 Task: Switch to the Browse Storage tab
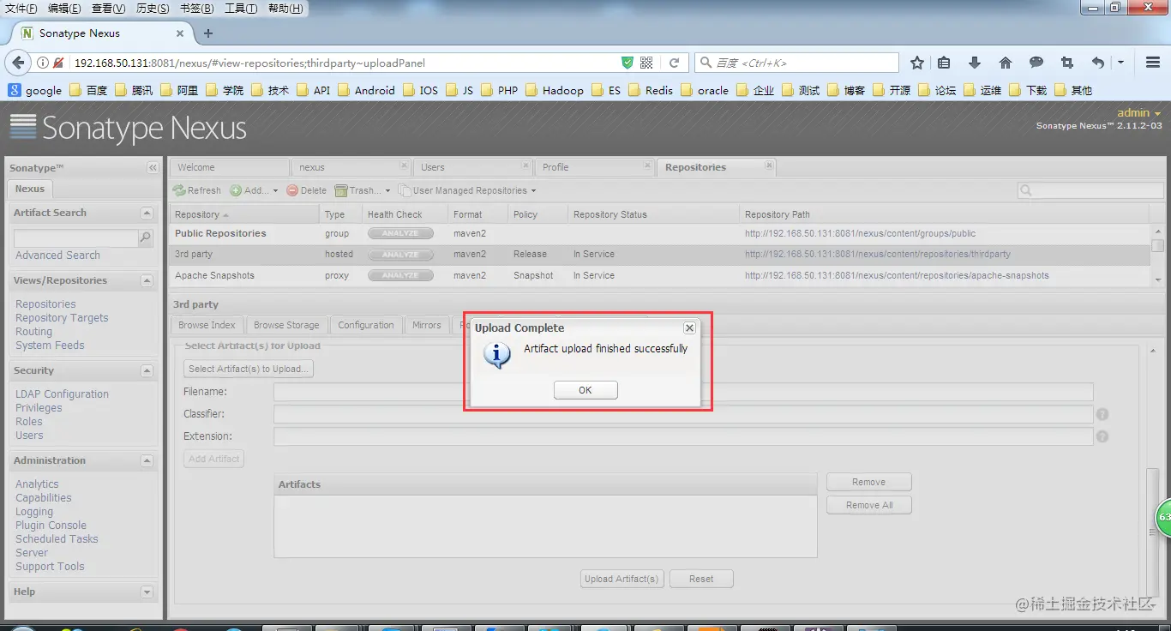286,325
